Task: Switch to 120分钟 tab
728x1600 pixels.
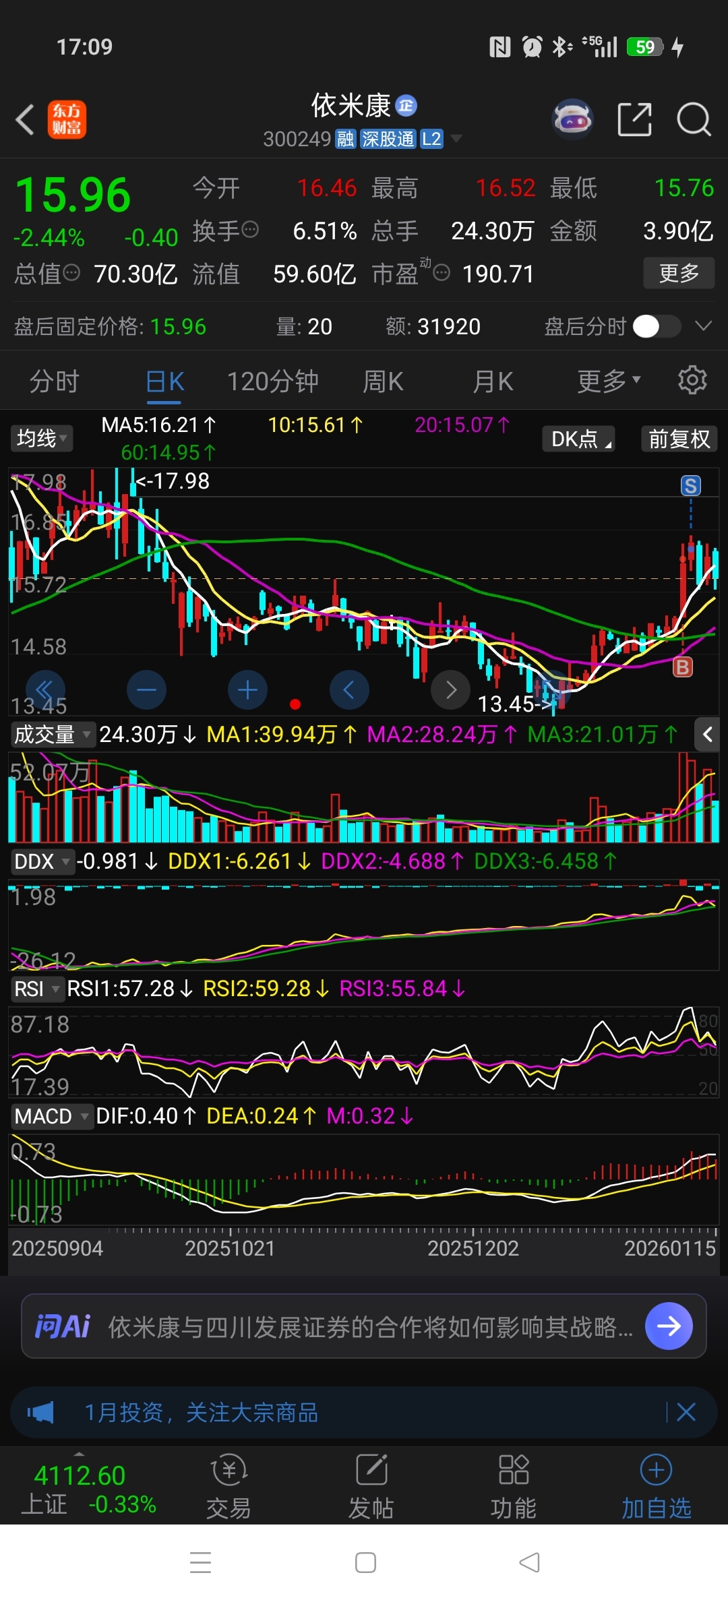Action: [x=272, y=381]
